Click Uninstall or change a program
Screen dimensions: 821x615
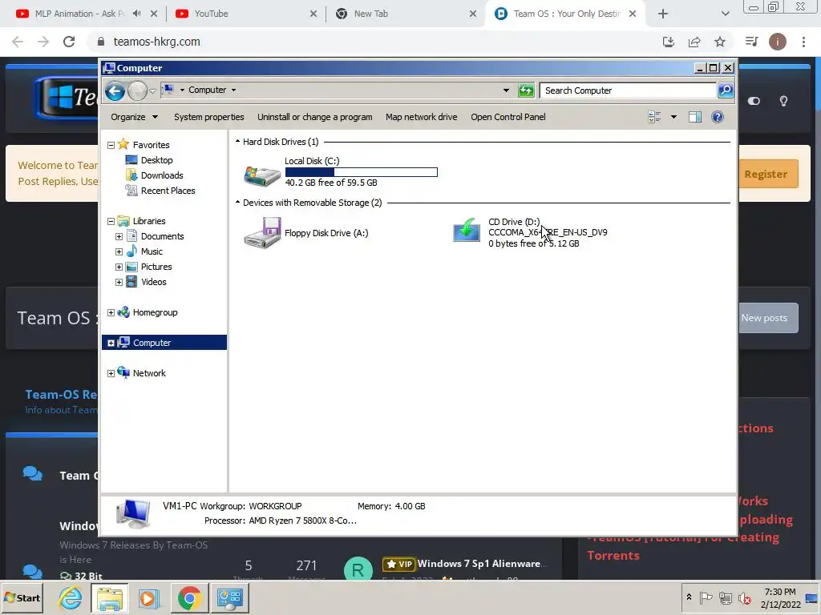point(314,117)
